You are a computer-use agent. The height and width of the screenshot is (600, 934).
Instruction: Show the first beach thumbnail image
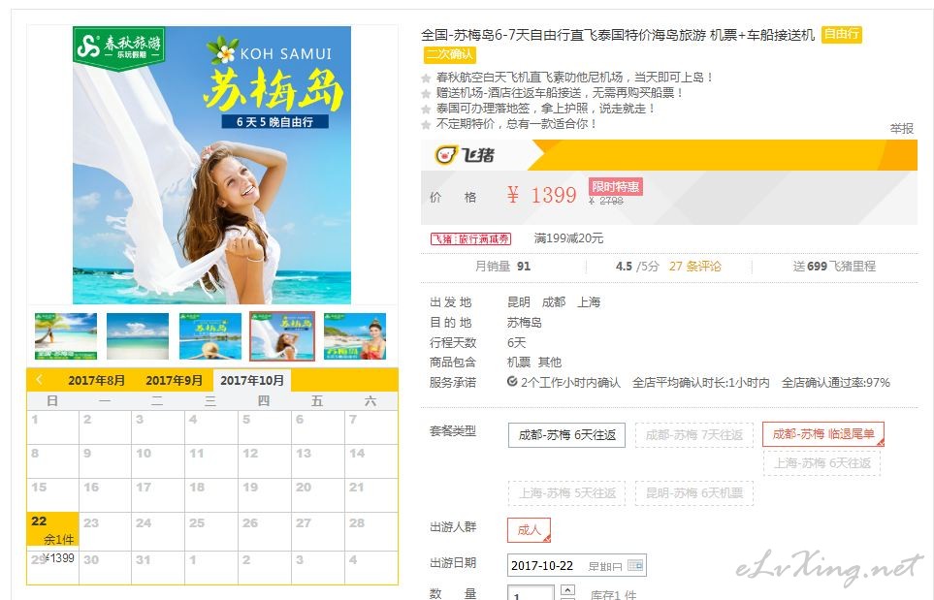click(66, 336)
